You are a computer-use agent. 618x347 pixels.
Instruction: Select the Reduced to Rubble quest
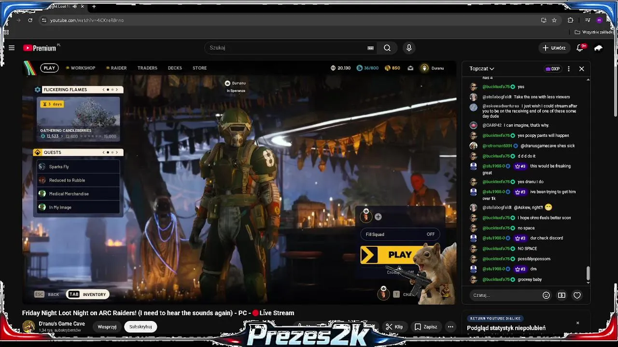(78, 180)
